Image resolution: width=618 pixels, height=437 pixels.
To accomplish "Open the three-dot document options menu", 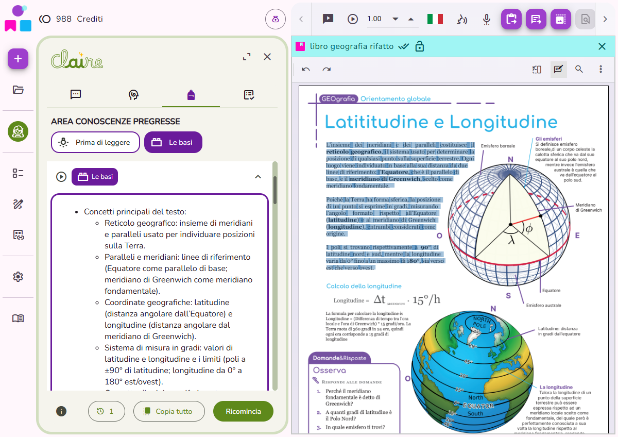I will (600, 69).
